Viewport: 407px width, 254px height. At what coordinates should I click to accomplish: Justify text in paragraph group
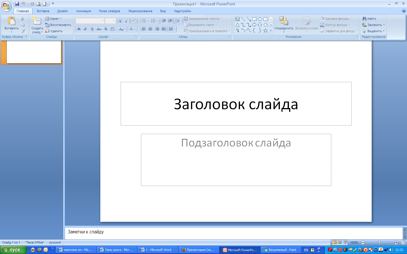click(x=163, y=29)
